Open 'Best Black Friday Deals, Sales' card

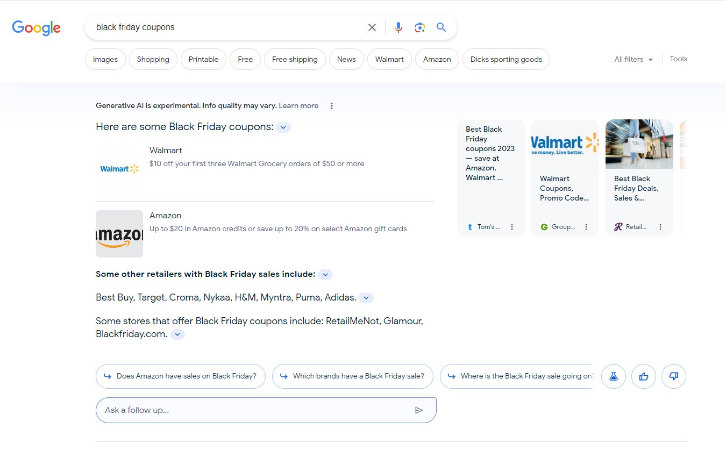[639, 178]
